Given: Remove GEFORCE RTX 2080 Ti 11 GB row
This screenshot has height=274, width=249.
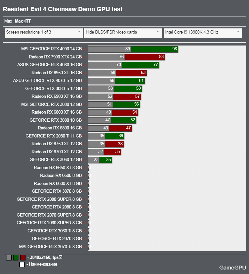Looking at the screenshot, I should 84,136.
